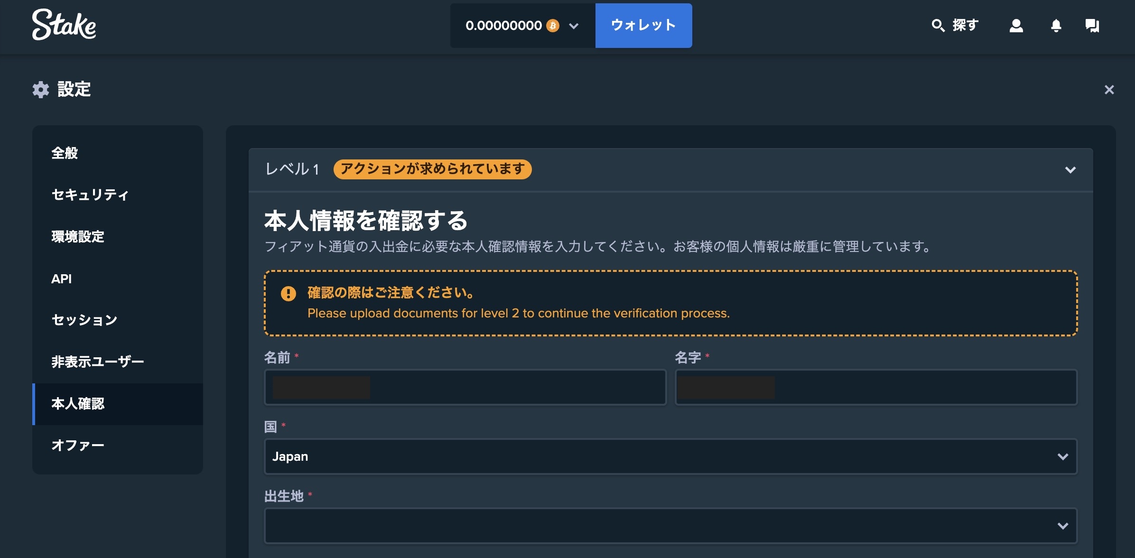Screen dimensions: 1135x558
Task: Select the セッション settings tab
Action: [118, 320]
